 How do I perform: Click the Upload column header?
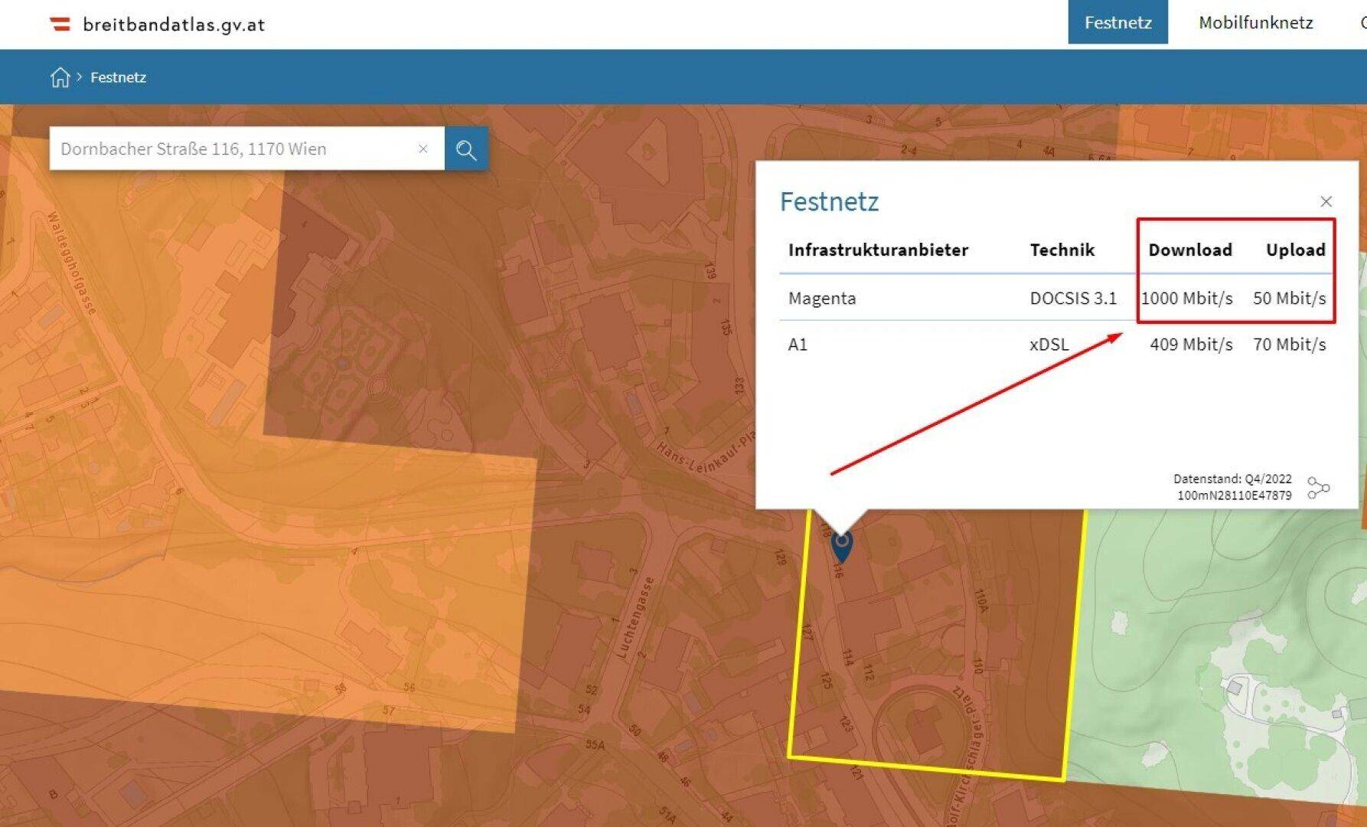pos(1295,250)
